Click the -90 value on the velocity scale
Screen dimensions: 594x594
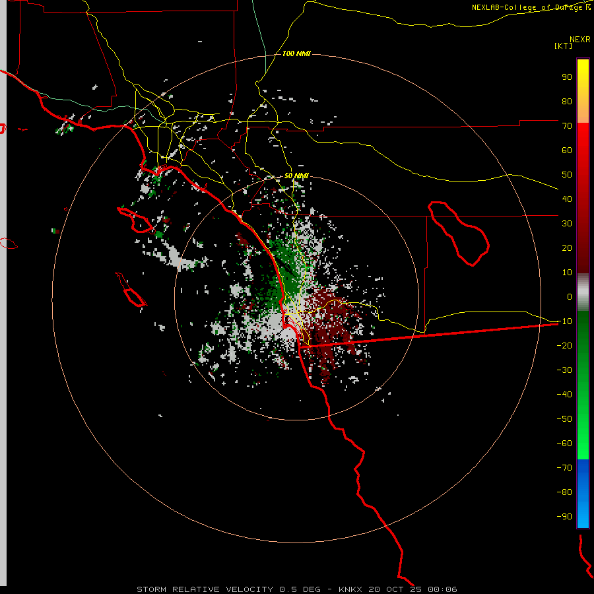pyautogui.click(x=564, y=516)
